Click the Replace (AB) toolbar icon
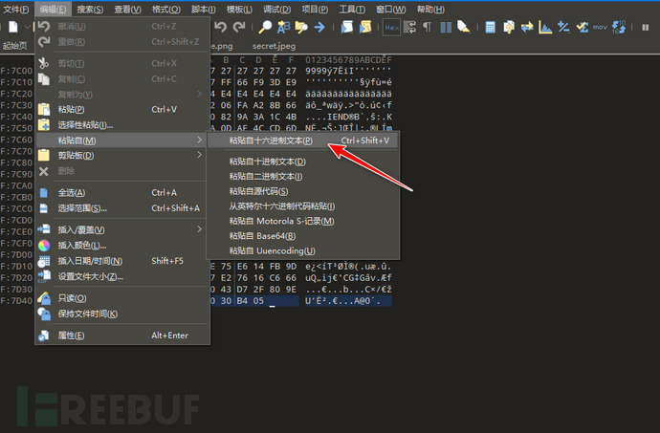The height and width of the screenshot is (433, 660). click(284, 28)
